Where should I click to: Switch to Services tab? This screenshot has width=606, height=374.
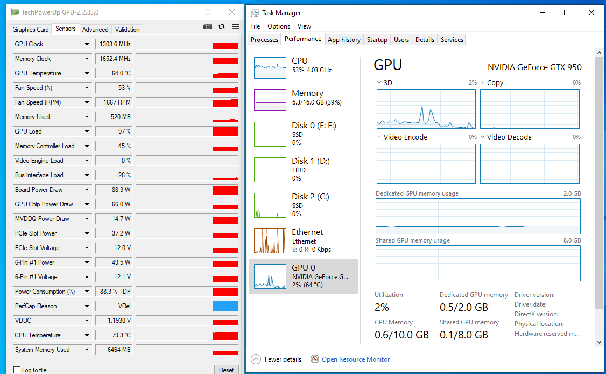coord(452,40)
